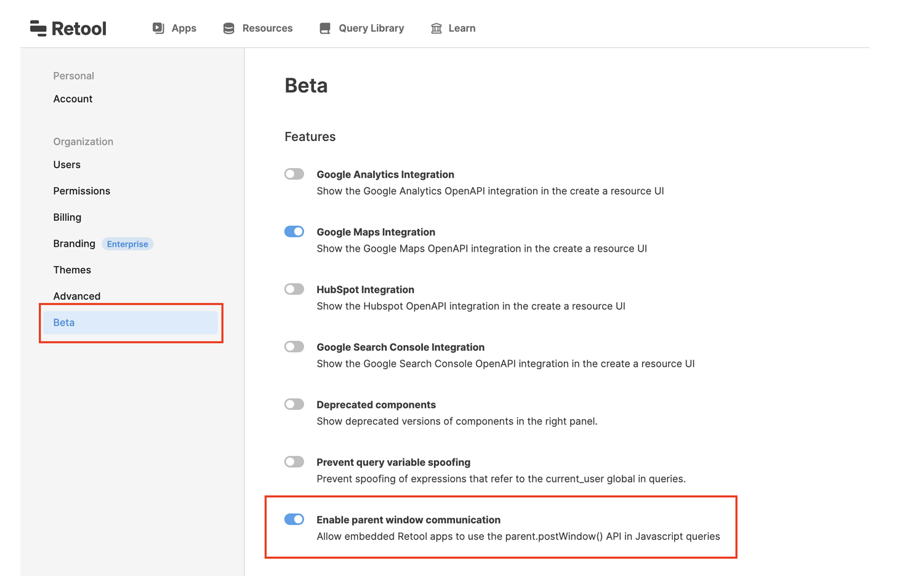
Task: Open Permissions settings
Action: click(x=81, y=191)
